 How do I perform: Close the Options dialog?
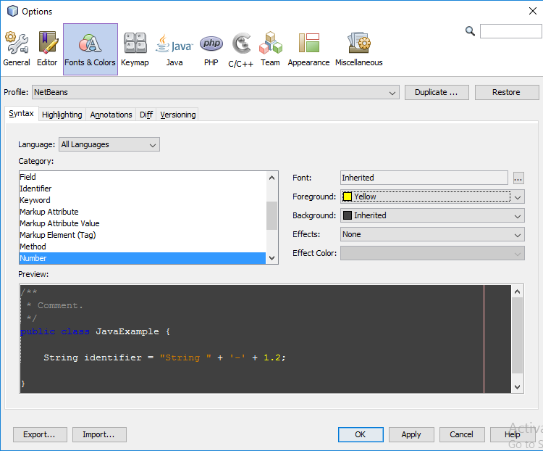(x=533, y=11)
